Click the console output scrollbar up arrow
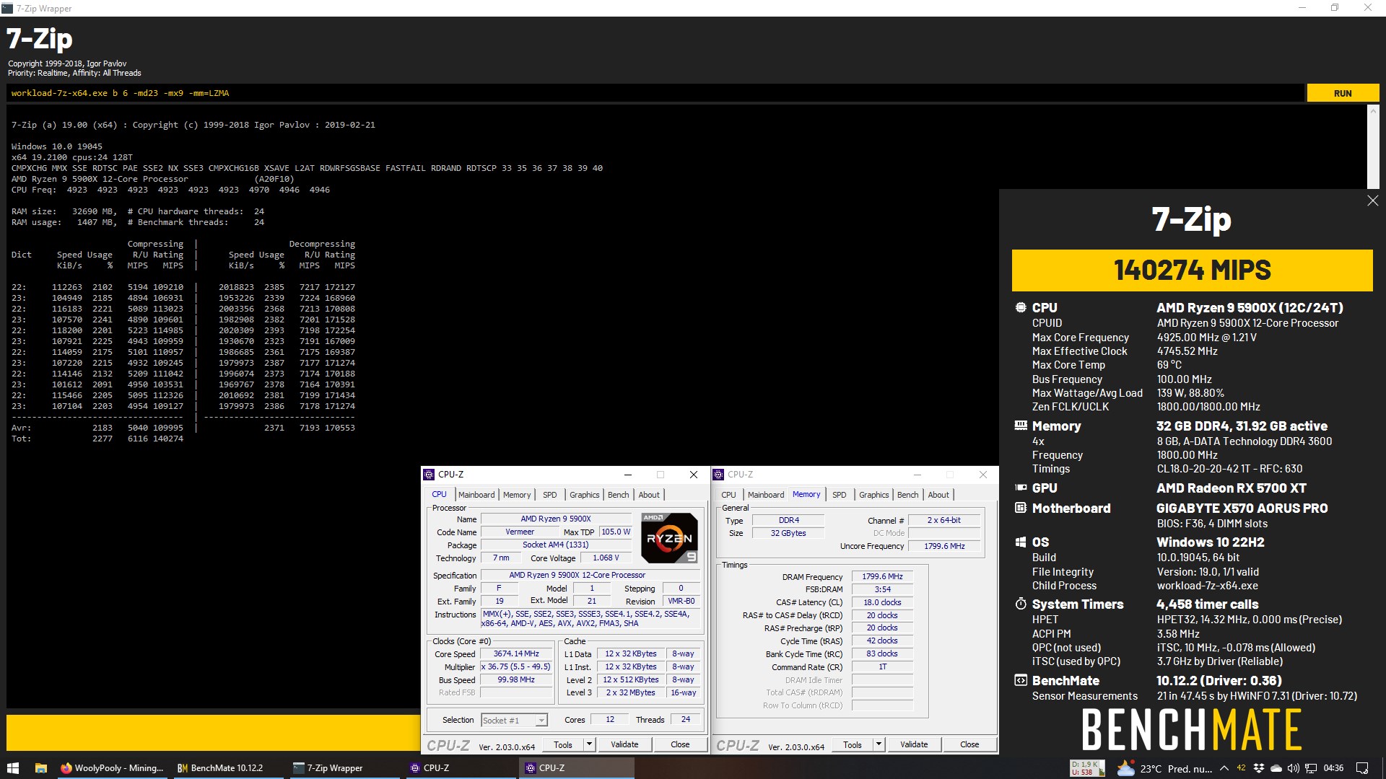1386x779 pixels. (x=1373, y=111)
